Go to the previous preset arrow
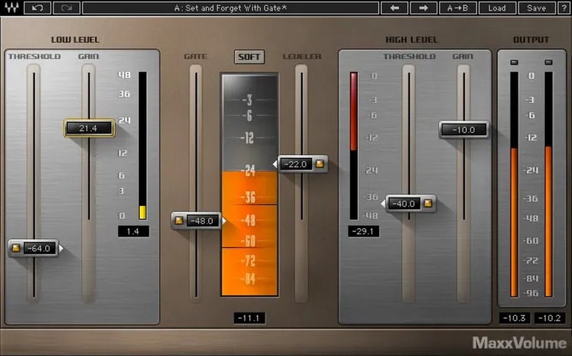572x356 pixels. point(395,8)
